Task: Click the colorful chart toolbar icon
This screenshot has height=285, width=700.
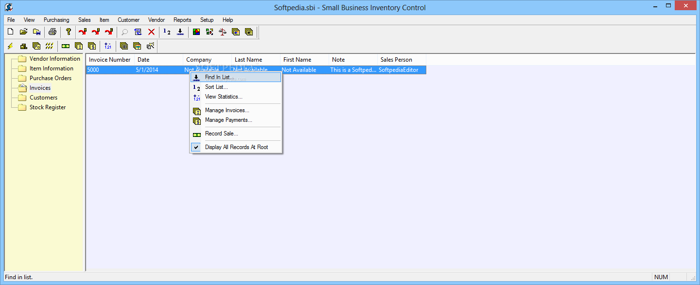Action: [x=196, y=32]
